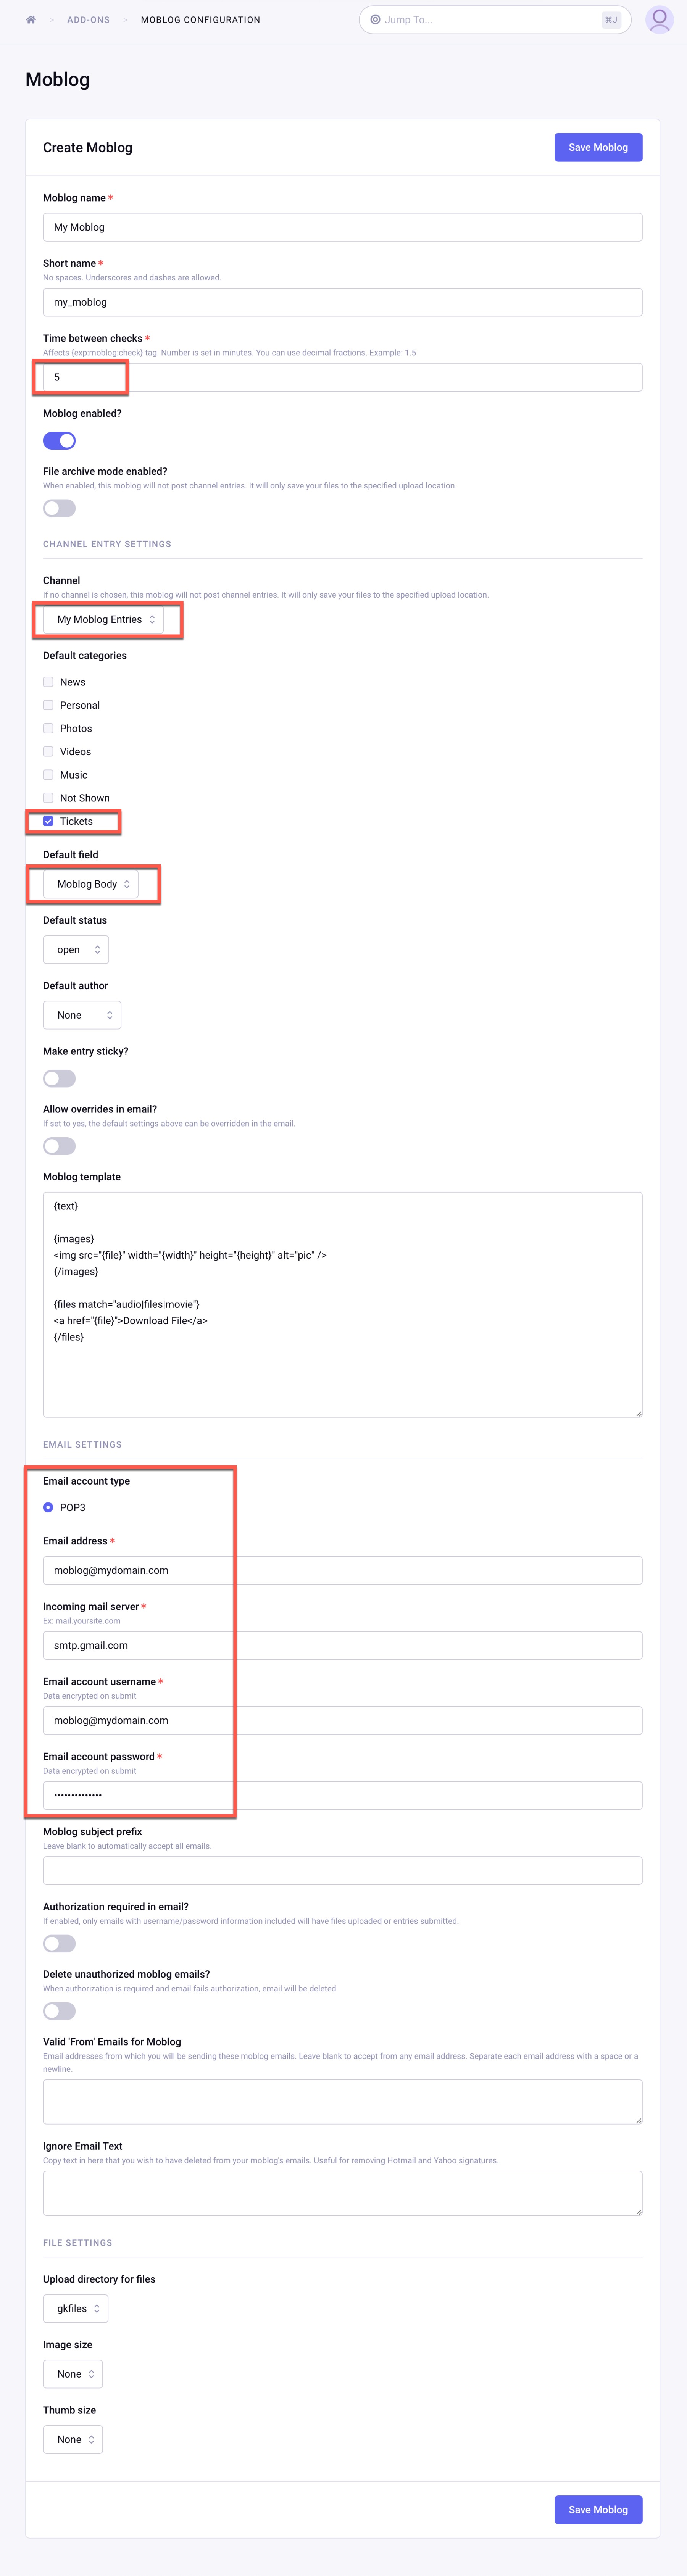This screenshot has height=2576, width=687.
Task: Check the Photos category checkbox
Action: click(x=48, y=728)
